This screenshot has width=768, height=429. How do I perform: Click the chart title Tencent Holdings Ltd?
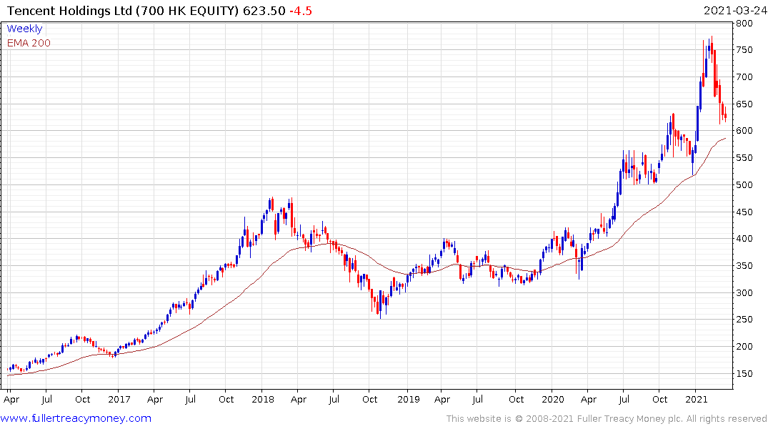70,11
